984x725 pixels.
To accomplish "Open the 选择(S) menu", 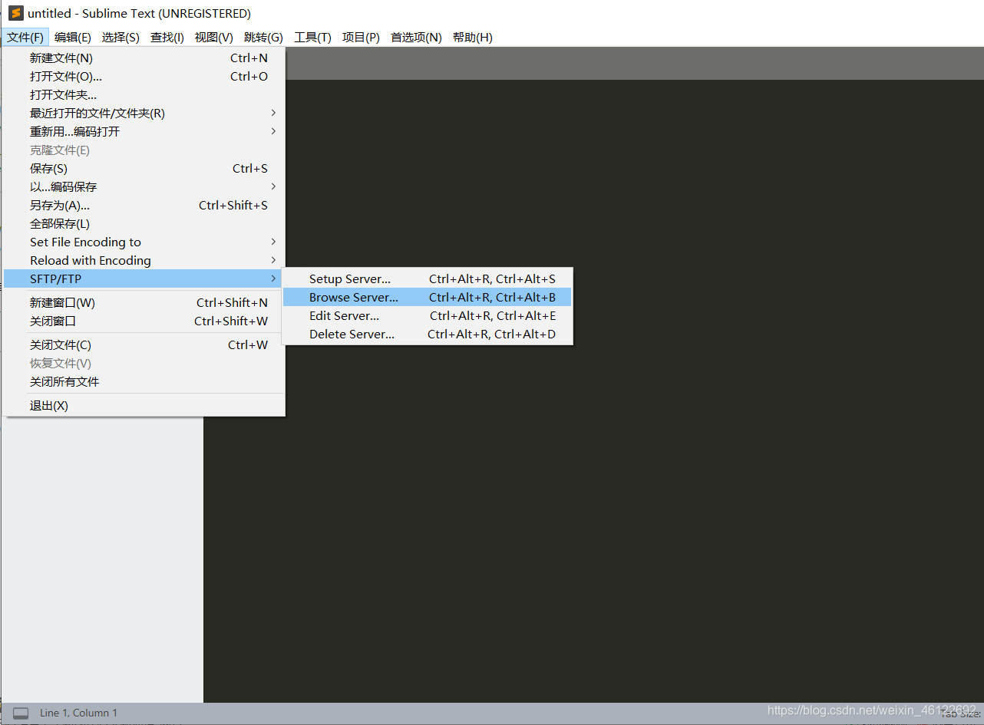I will pos(121,37).
